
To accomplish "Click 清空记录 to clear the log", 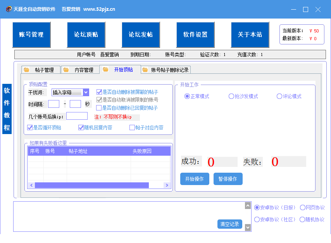I will (x=230, y=224).
